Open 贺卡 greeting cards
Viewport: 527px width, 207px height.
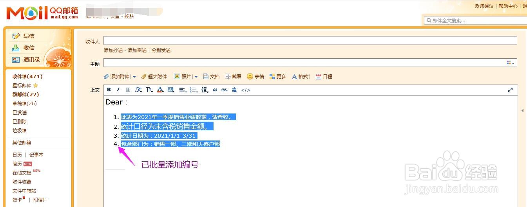click(17, 200)
